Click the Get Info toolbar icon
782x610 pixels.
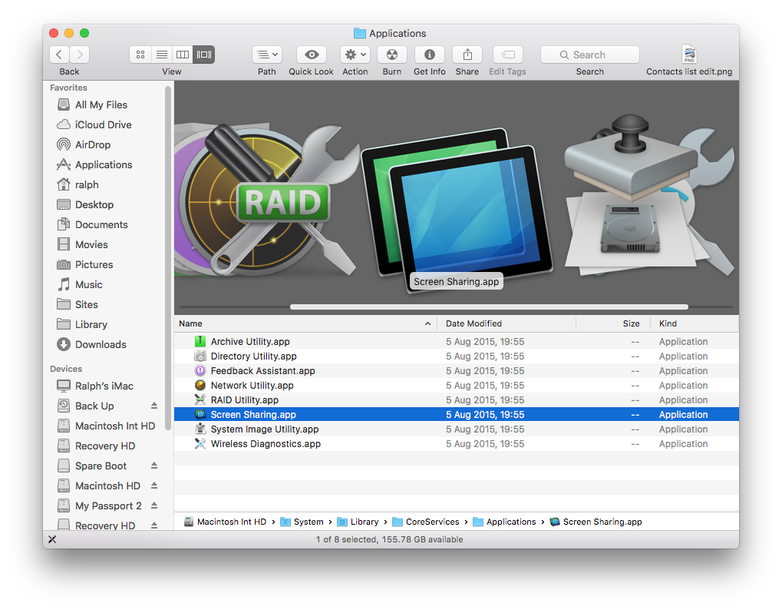pyautogui.click(x=429, y=55)
